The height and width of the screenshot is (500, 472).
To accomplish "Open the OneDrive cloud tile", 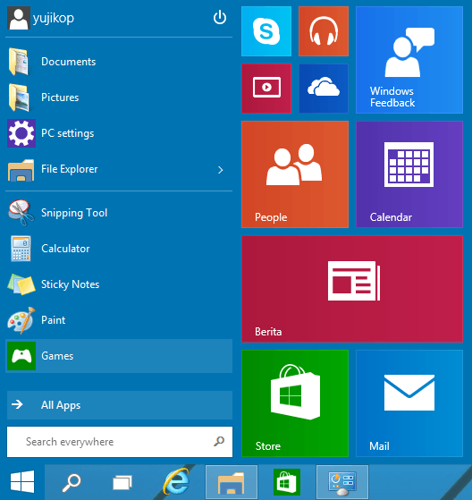I will [324, 89].
